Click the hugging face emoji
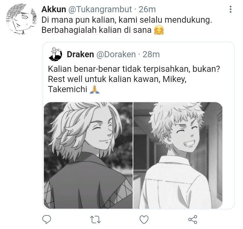Viewport: 243px width, 229px height. (159, 30)
